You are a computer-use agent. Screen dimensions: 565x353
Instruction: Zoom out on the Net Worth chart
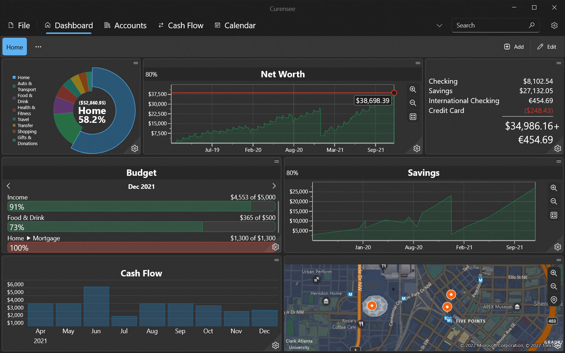[413, 103]
